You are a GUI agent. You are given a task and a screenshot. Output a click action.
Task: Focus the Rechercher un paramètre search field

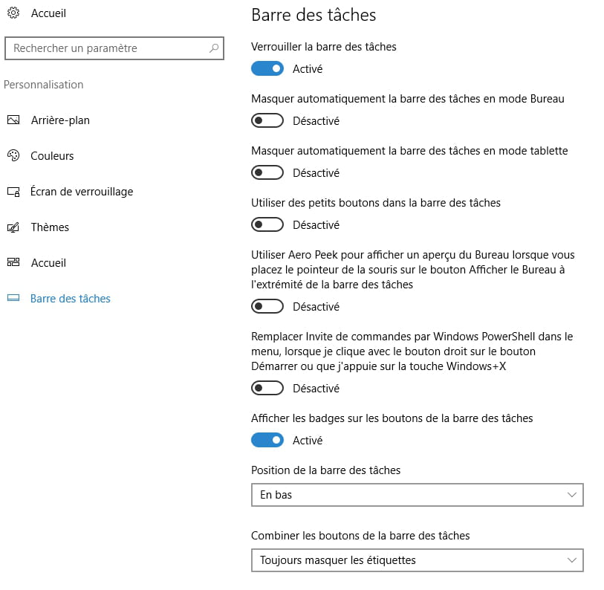click(114, 48)
